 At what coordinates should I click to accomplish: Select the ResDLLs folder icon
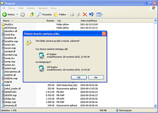[3, 25]
